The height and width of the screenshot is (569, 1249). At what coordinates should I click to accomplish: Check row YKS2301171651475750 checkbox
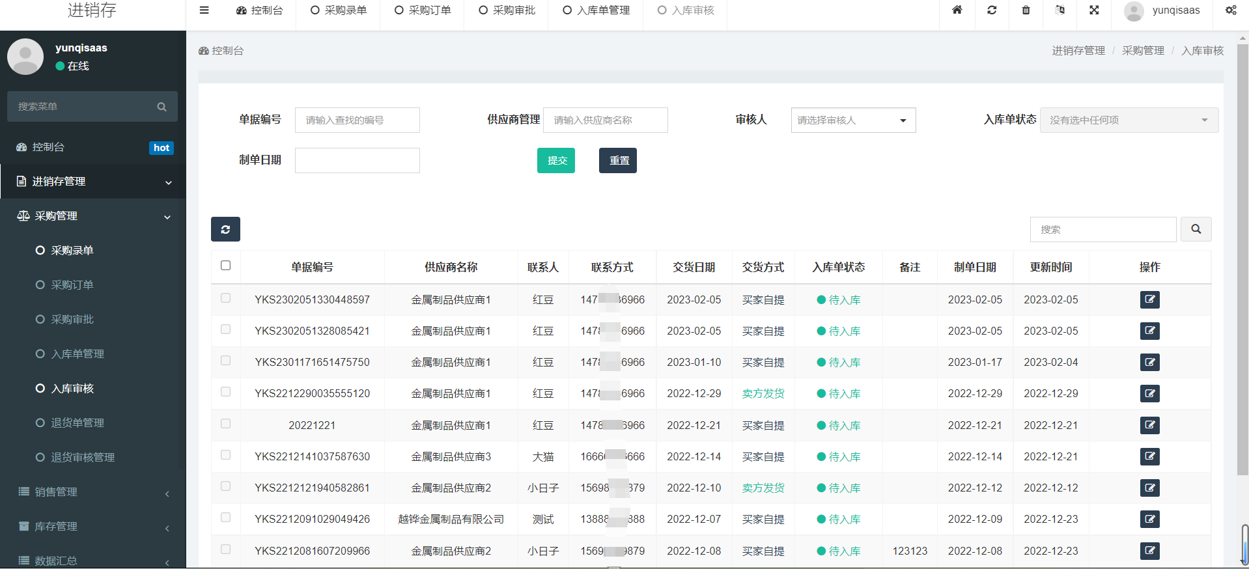225,360
